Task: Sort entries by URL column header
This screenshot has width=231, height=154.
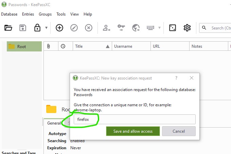Action: coord(170,46)
